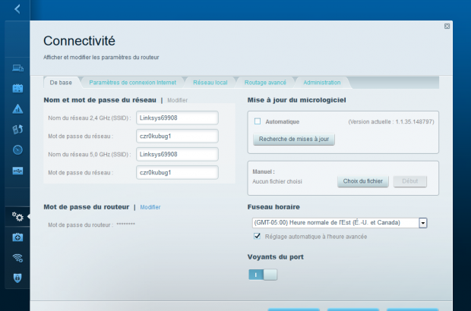Open Speed Test clock icon

17,149
